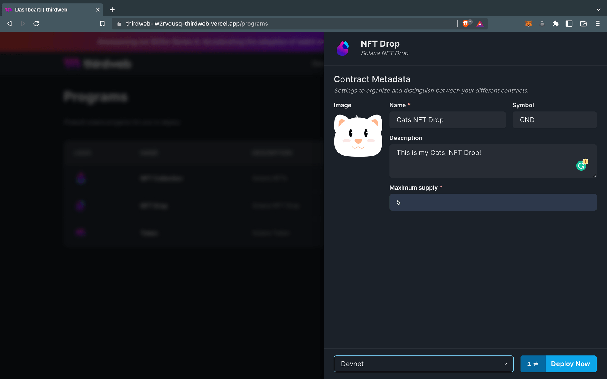
Task: Bookmark this page
Action: pos(102,24)
